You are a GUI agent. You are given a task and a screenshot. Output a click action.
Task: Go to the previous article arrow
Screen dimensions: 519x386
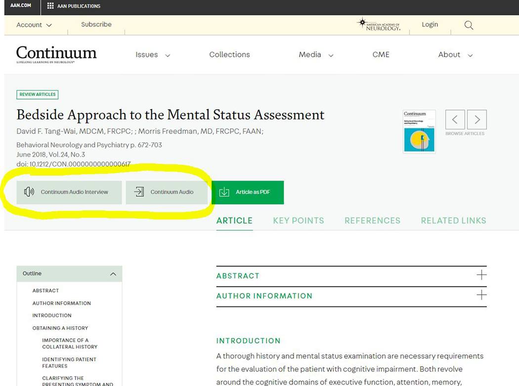pos(455,120)
